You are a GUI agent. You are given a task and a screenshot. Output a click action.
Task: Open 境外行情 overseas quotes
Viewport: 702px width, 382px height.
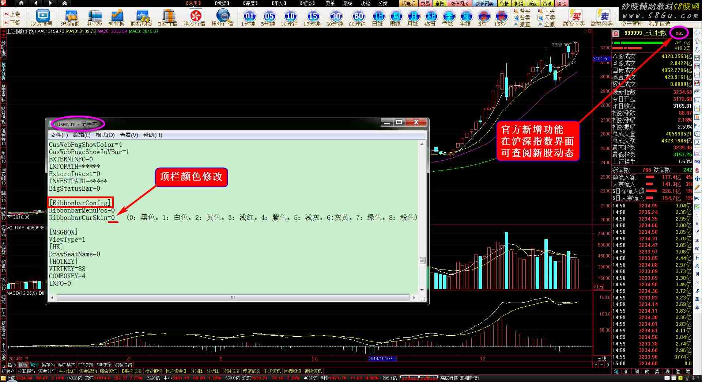point(222,18)
